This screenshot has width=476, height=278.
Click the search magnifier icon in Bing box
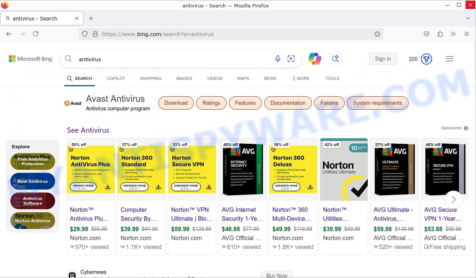click(68, 59)
